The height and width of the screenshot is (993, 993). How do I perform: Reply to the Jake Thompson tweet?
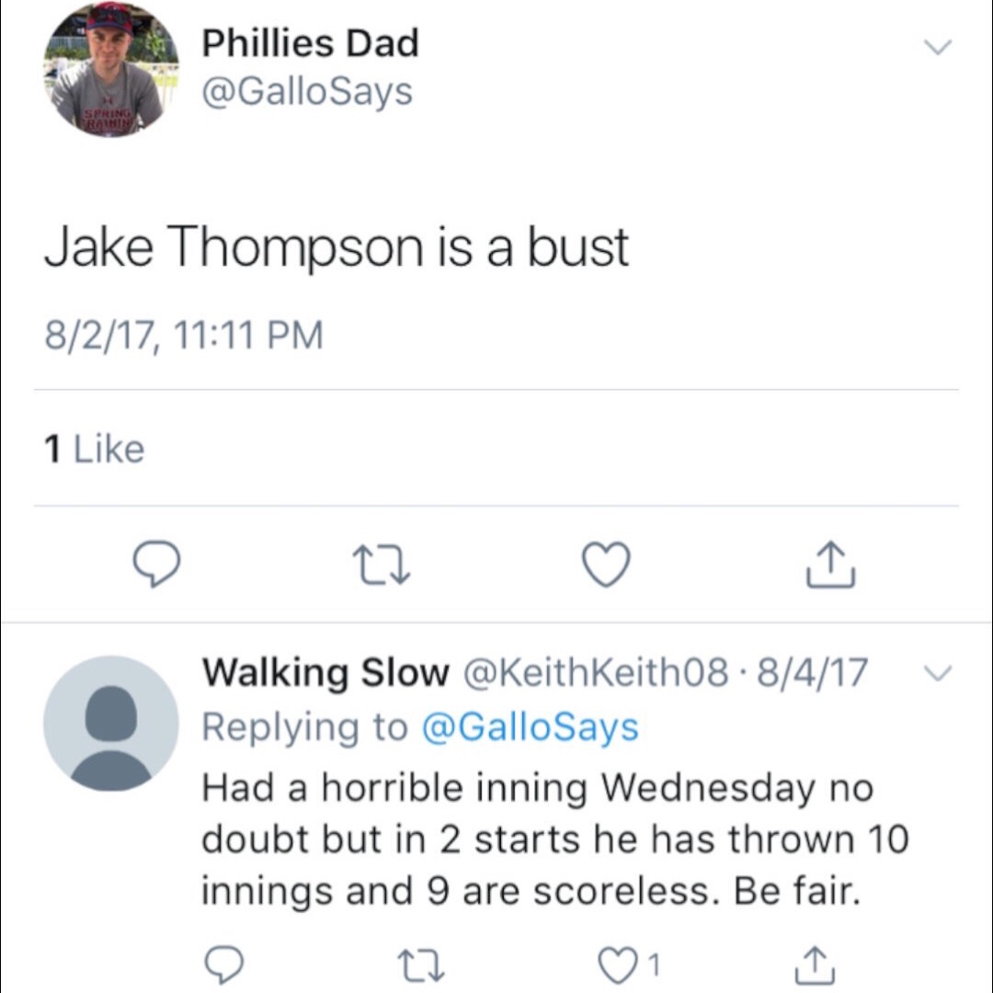158,565
